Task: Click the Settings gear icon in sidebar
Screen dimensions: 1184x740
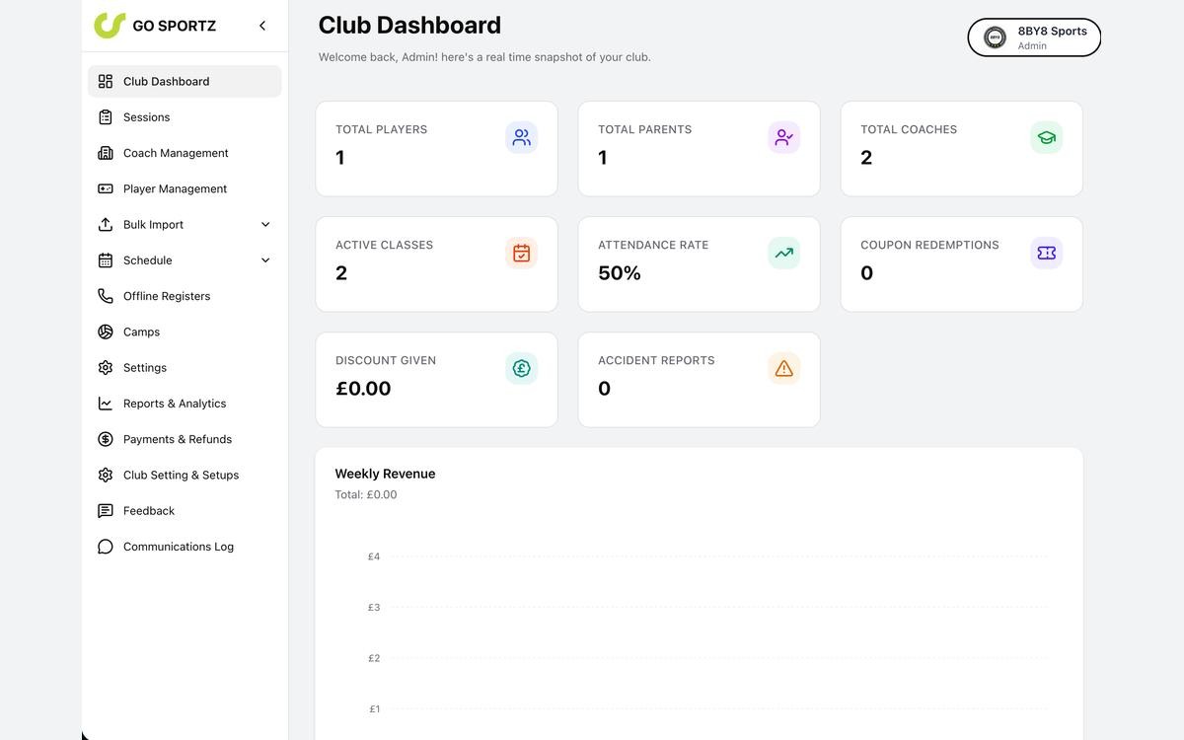Action: point(106,368)
